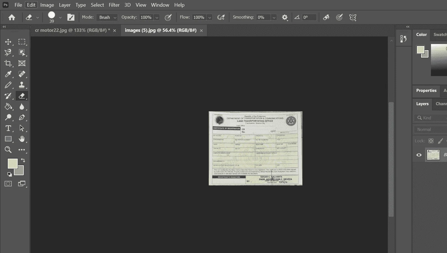Click the brush angle input field

(x=309, y=17)
